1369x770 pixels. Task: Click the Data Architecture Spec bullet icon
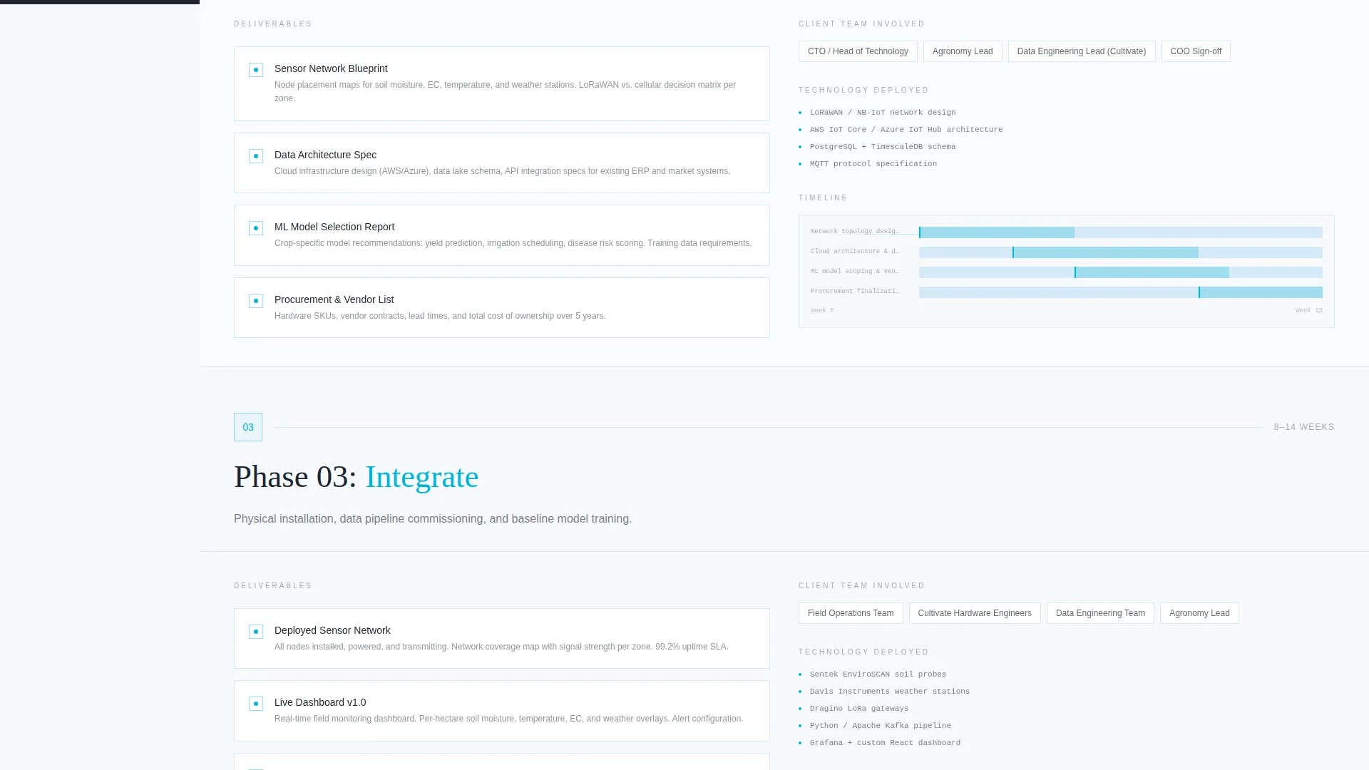[256, 156]
